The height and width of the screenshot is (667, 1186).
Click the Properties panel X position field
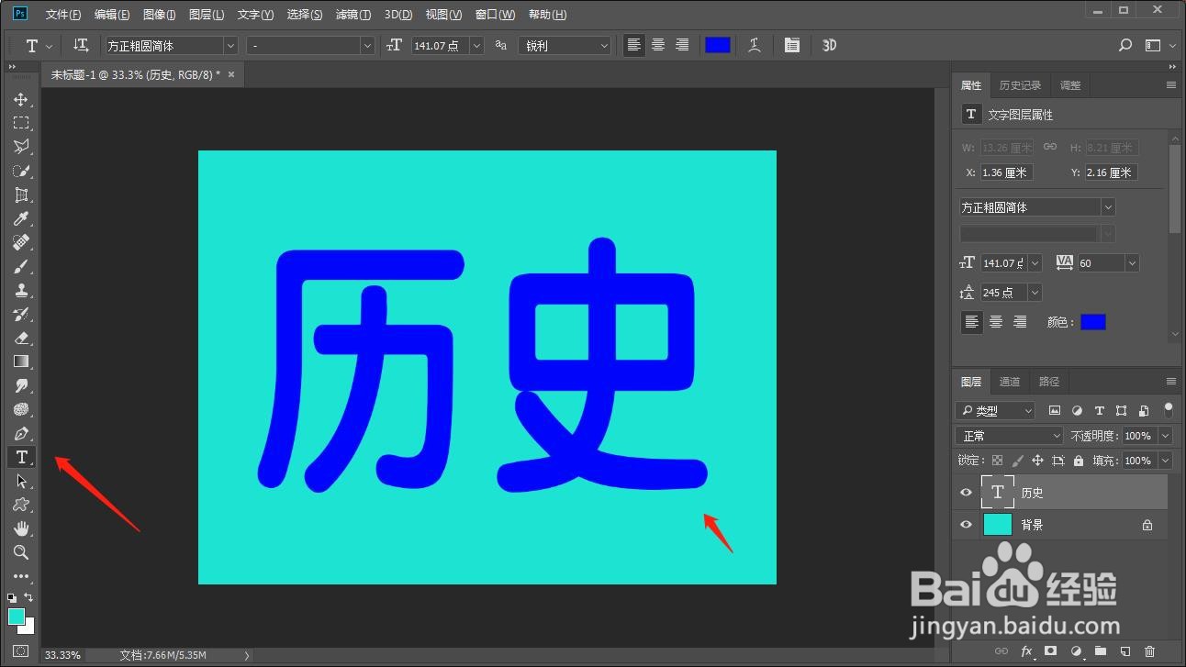1006,172
